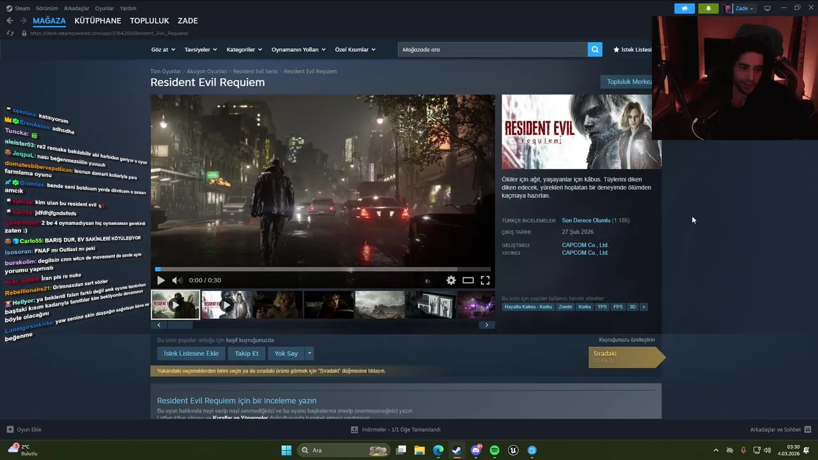Open the video player settings gear

pyautogui.click(x=451, y=280)
